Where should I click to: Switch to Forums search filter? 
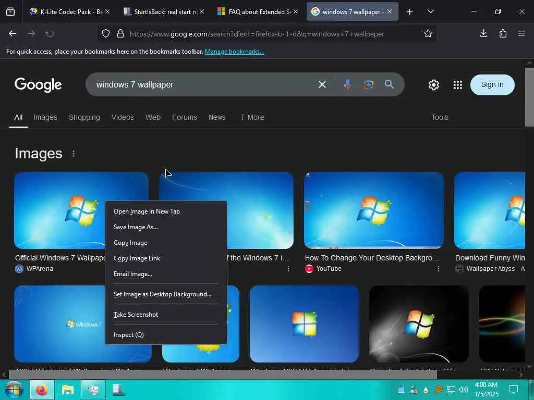tap(184, 117)
